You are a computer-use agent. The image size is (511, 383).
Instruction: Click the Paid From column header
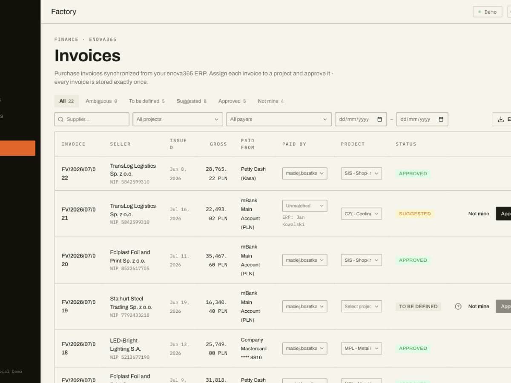(247, 144)
